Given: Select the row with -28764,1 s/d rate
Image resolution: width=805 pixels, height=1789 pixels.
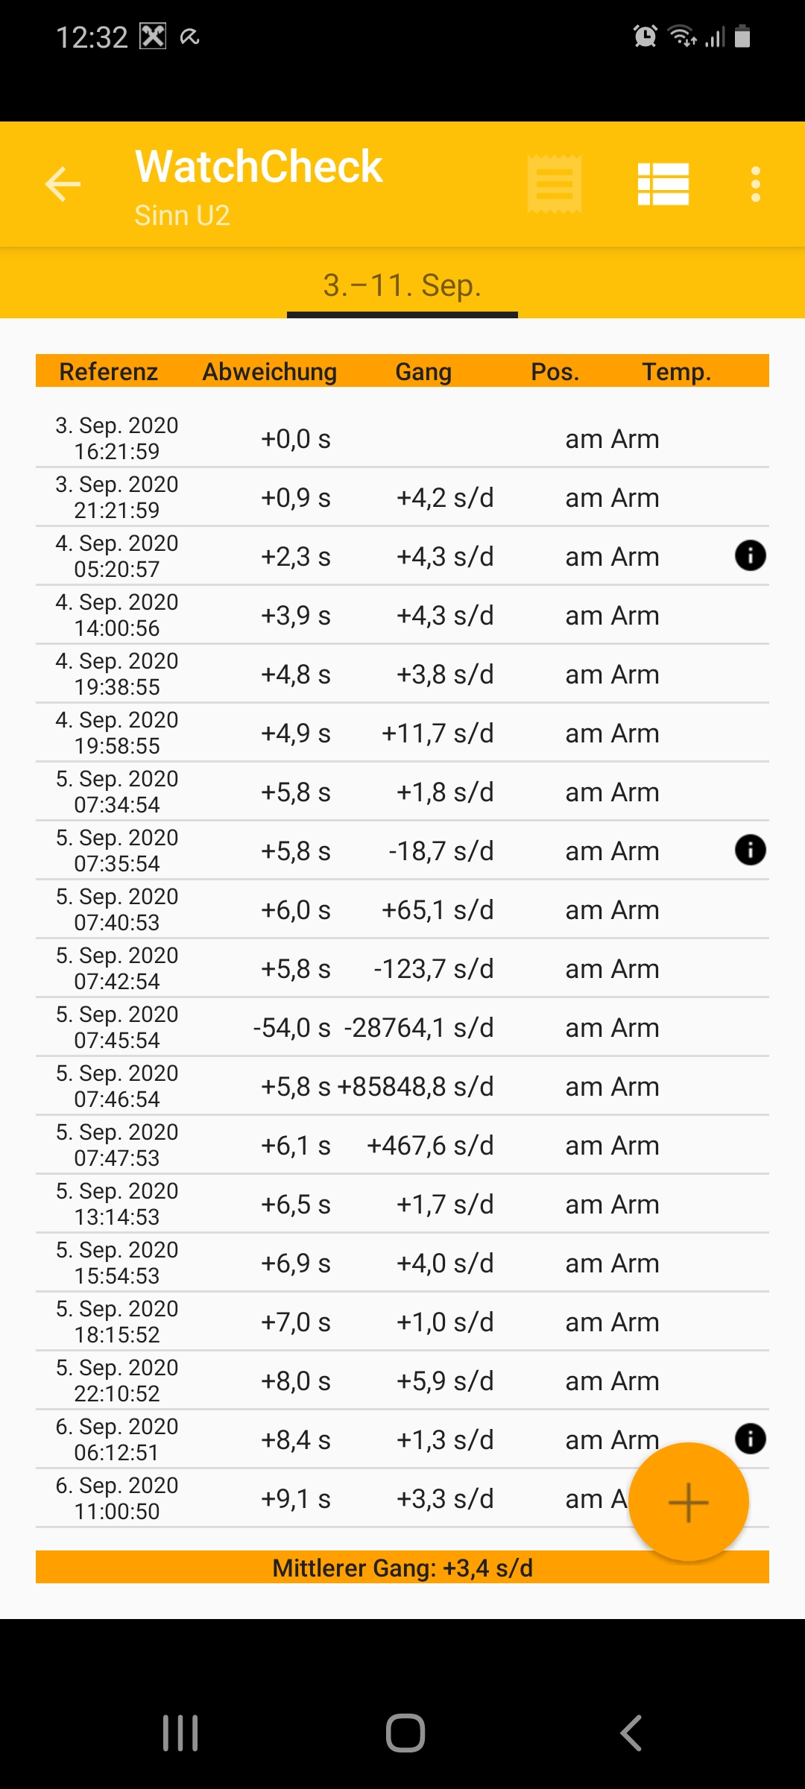Looking at the screenshot, I should tap(402, 1027).
